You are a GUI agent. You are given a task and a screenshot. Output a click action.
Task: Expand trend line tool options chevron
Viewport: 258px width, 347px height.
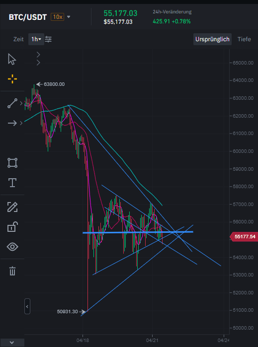click(21, 103)
